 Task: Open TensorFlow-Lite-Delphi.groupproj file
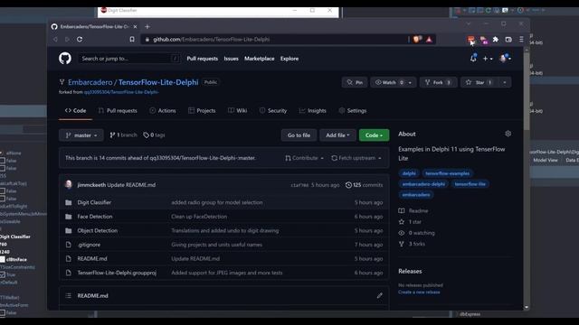pos(117,273)
